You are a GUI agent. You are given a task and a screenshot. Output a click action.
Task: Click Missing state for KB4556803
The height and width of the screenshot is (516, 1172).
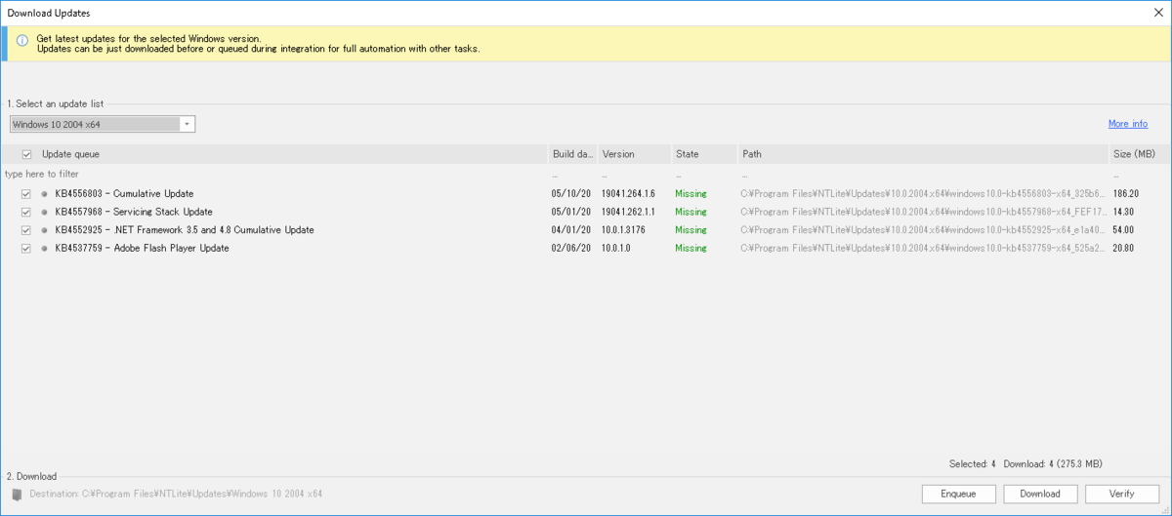(691, 194)
